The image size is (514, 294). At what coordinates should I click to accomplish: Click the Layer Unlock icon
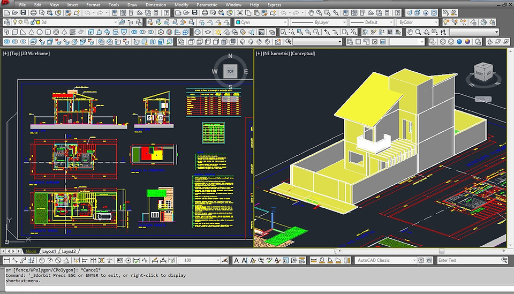tap(227, 22)
